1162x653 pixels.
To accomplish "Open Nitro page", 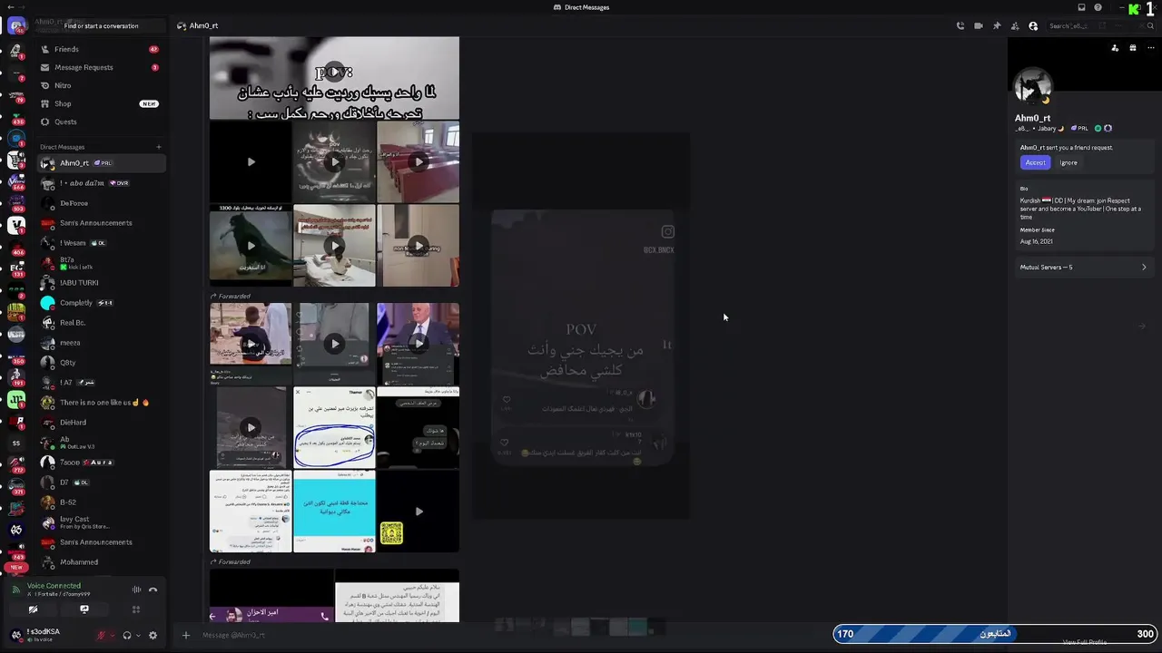I will (x=100, y=85).
